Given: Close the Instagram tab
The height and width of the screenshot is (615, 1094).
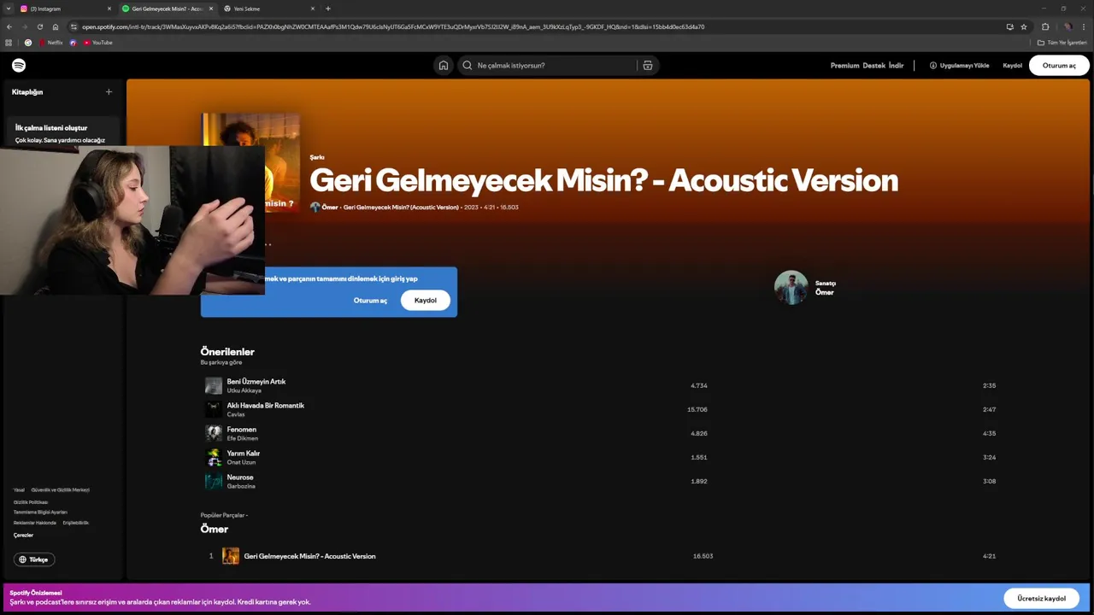Looking at the screenshot, I should tap(109, 9).
